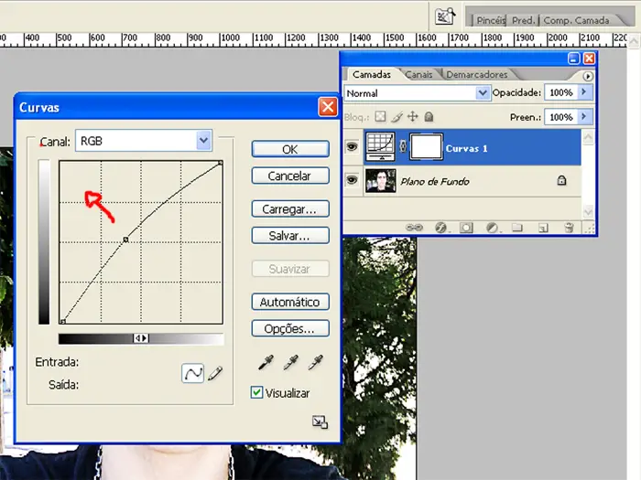Click the midpoint on the curve graph
This screenshot has width=641, height=480.
tap(126, 240)
